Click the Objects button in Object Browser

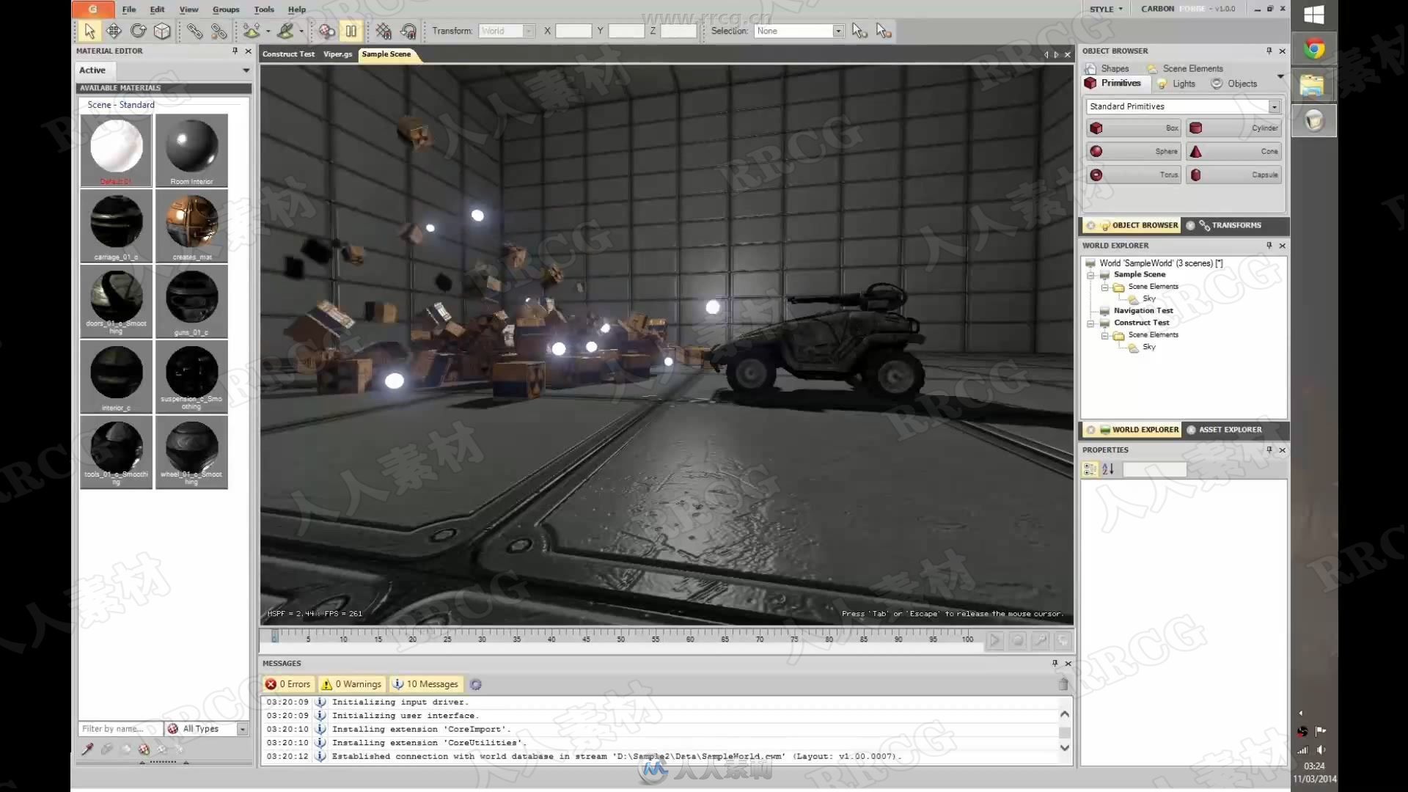pyautogui.click(x=1243, y=83)
